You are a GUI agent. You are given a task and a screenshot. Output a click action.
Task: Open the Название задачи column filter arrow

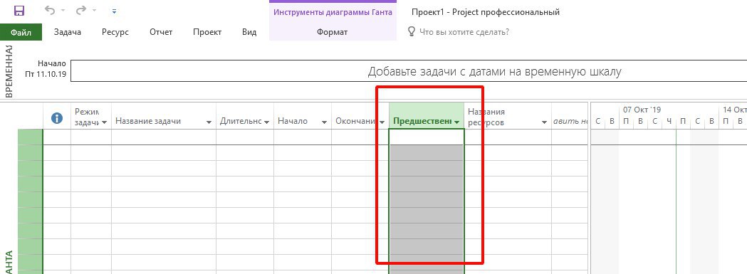[209, 122]
